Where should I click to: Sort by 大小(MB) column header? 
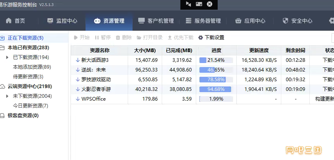(145, 51)
